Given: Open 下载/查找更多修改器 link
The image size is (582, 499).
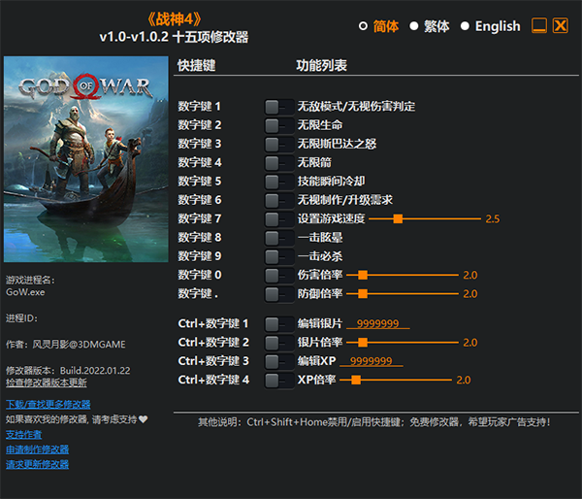Looking at the screenshot, I should [48, 404].
